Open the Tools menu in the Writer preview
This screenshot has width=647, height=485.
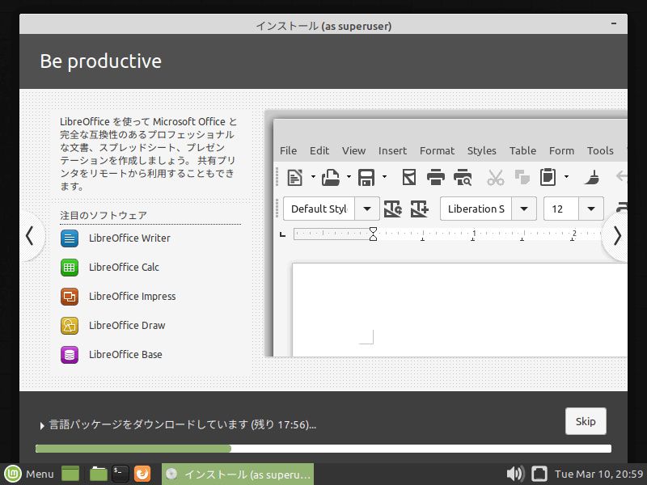[x=600, y=151]
